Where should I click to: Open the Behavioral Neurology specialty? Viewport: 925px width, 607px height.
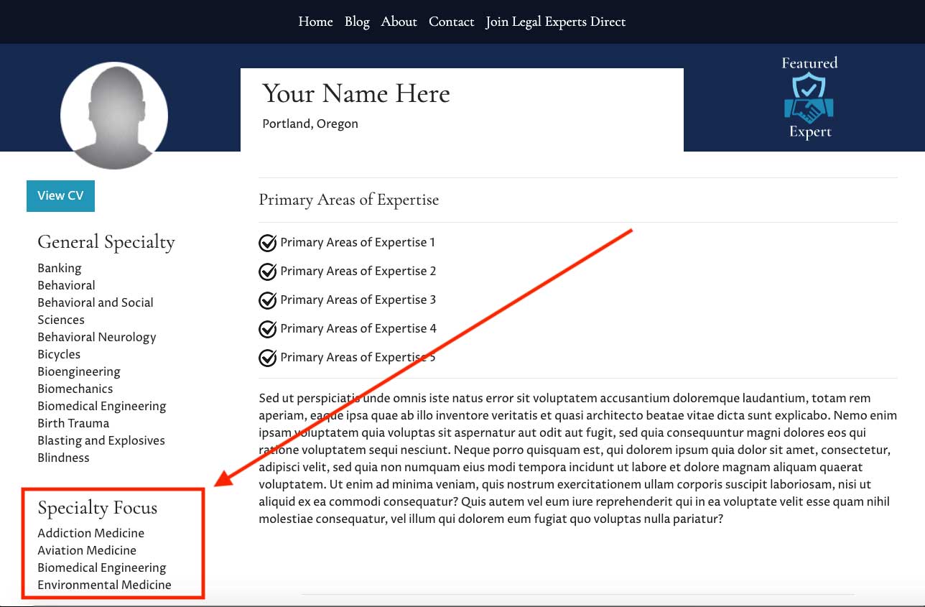96,337
